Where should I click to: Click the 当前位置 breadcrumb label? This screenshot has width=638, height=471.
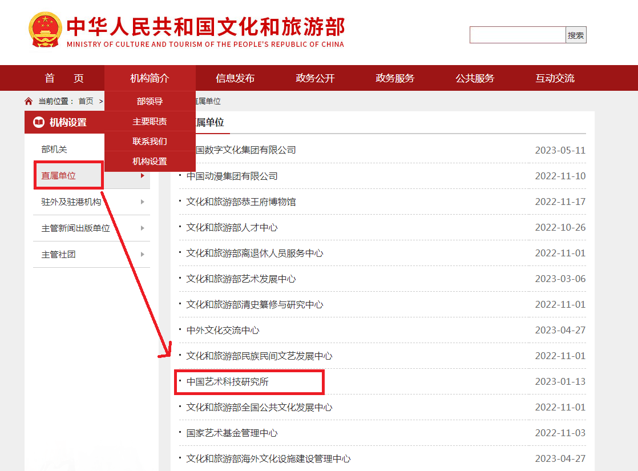pyautogui.click(x=56, y=101)
